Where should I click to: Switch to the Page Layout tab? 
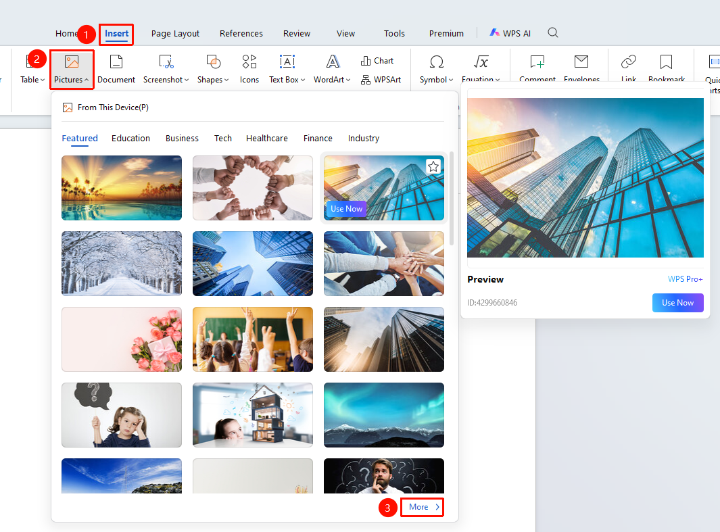175,34
